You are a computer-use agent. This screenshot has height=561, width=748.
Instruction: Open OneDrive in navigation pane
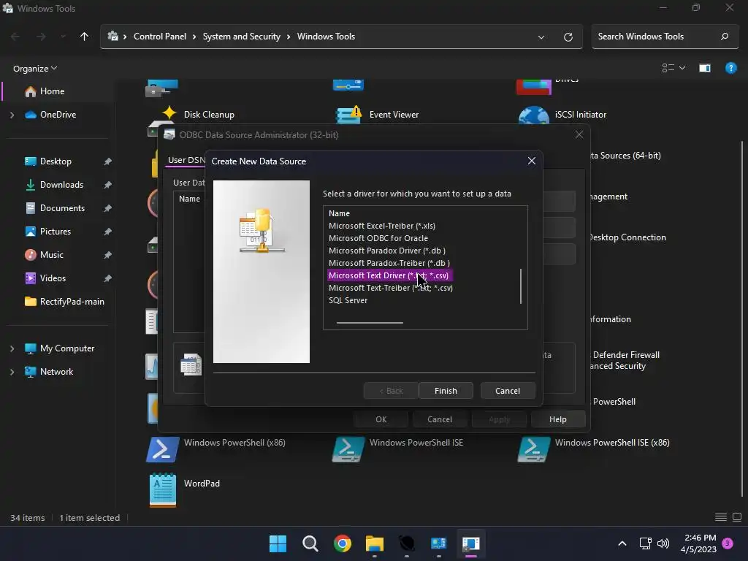click(x=58, y=115)
